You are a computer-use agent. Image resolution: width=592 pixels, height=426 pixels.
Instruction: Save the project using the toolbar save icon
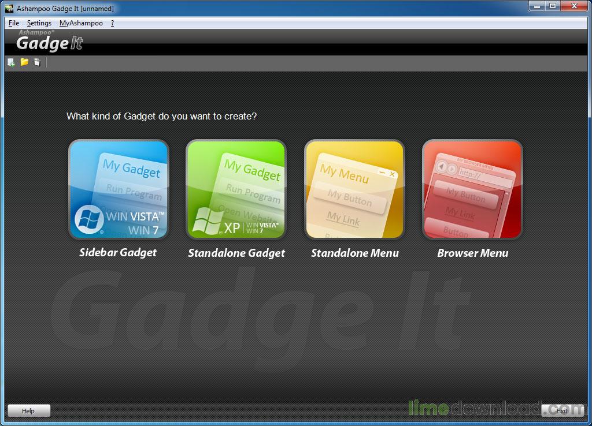[x=36, y=62]
